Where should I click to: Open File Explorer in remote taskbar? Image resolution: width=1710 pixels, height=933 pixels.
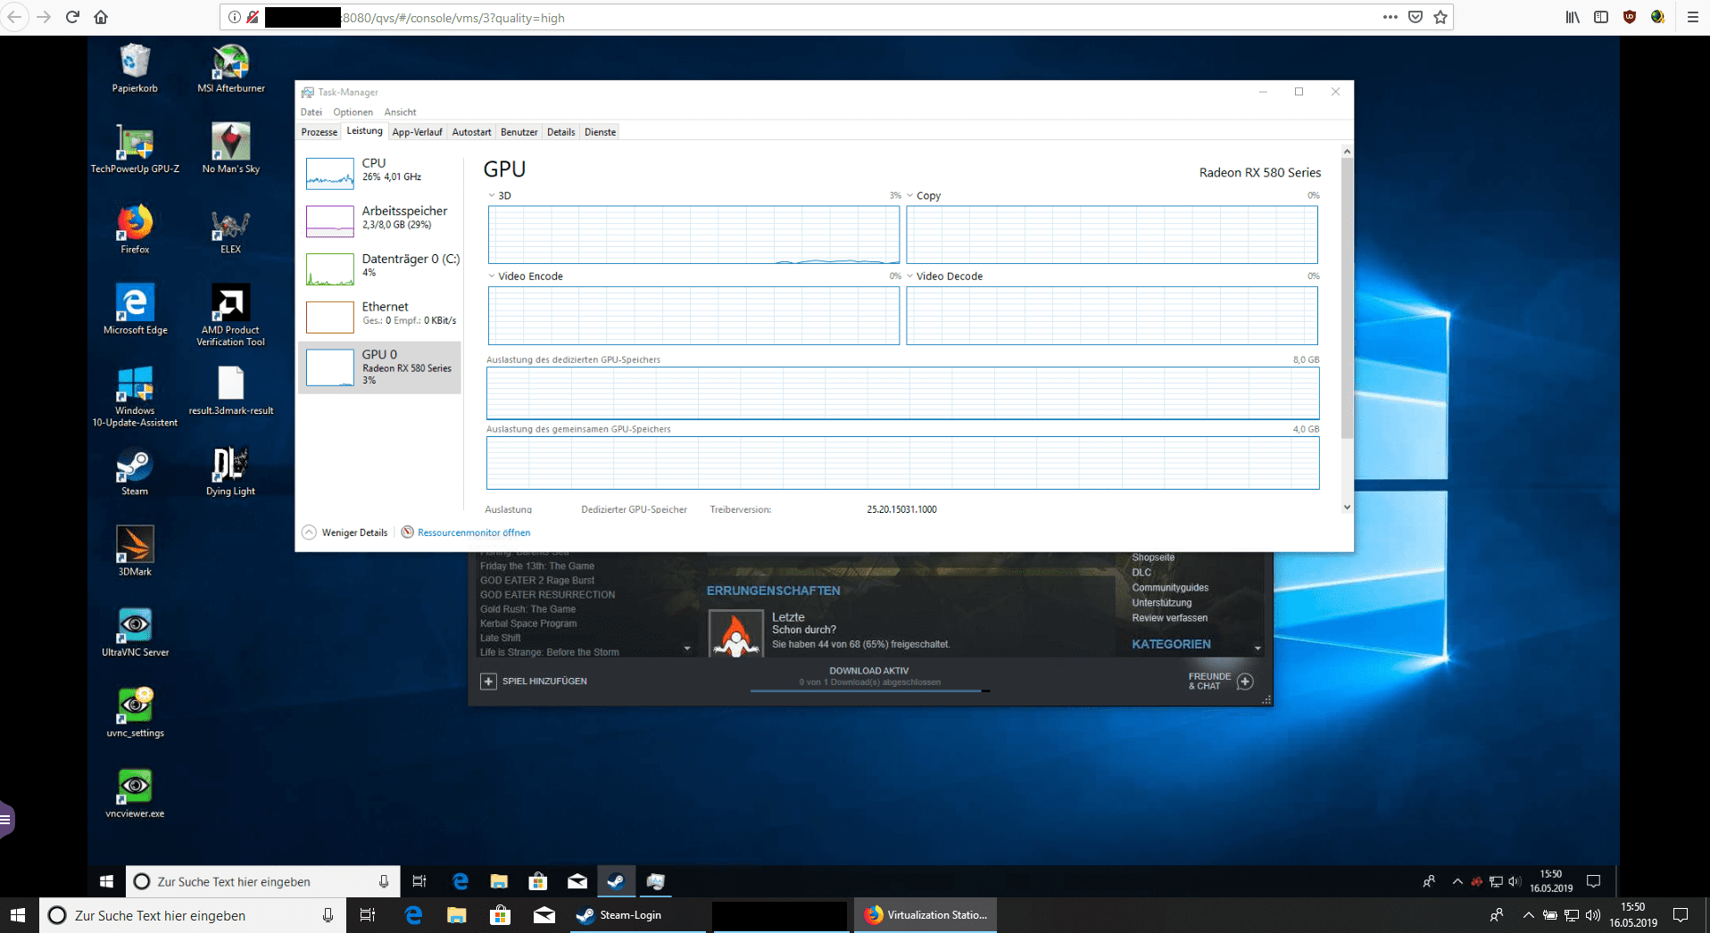[499, 881]
